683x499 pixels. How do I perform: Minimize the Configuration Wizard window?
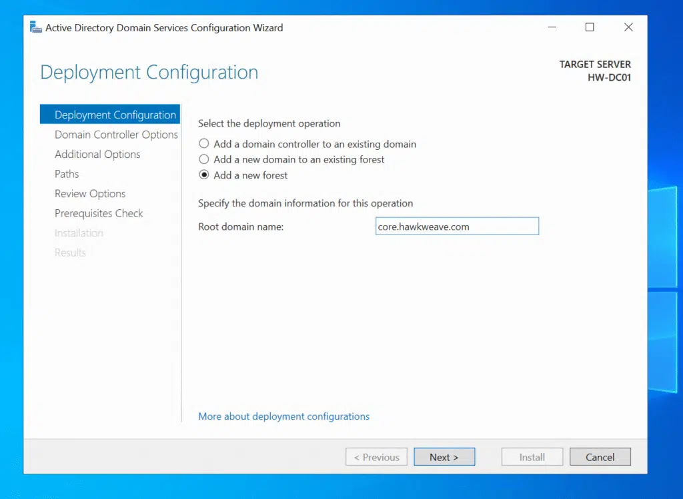point(552,27)
